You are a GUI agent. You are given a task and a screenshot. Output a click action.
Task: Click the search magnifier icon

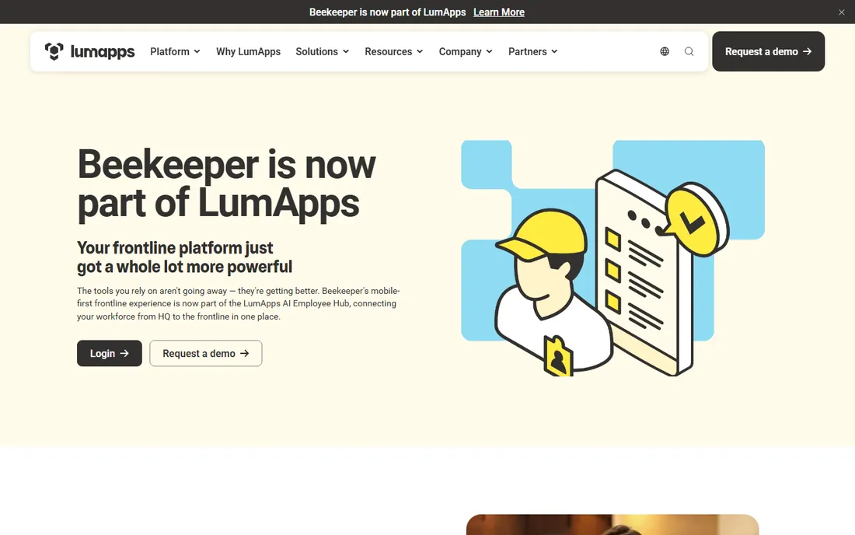689,51
